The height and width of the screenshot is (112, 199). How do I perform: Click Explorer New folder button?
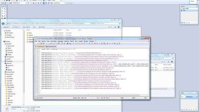[42, 27]
